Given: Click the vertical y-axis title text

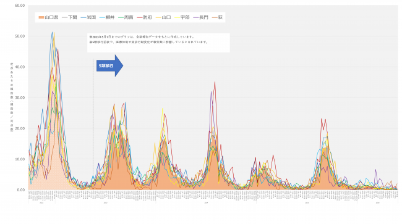Looking at the screenshot, I should point(12,97).
